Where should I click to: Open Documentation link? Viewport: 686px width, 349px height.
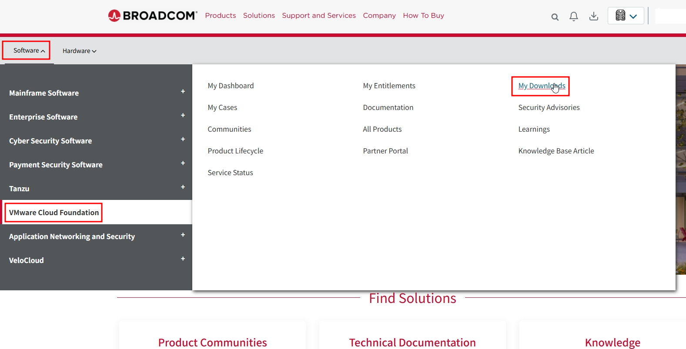click(x=388, y=107)
